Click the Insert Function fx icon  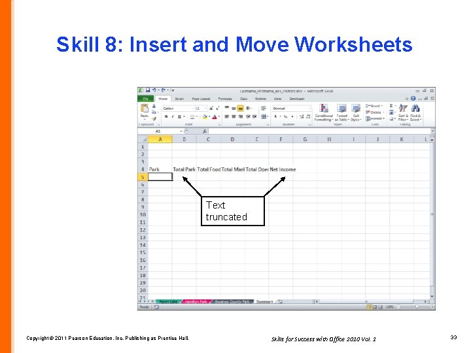(x=205, y=131)
